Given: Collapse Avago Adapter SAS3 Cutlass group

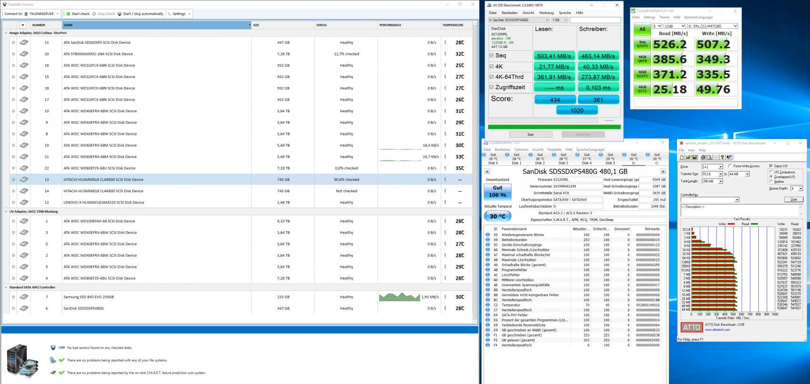Looking at the screenshot, I should coord(6,33).
